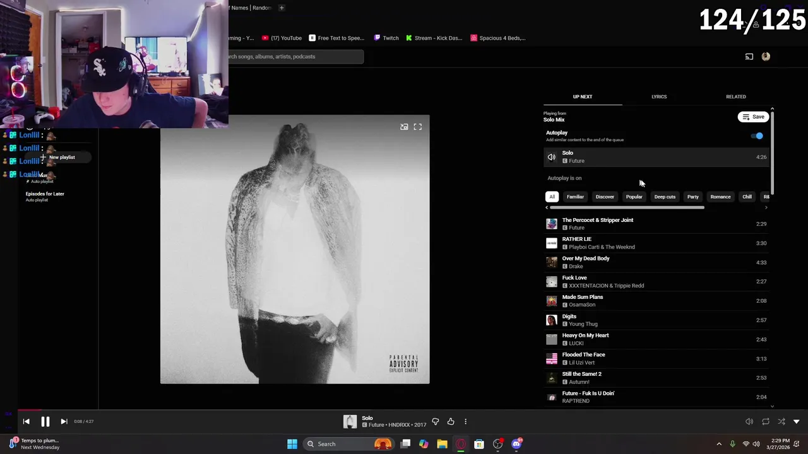This screenshot has height=454, width=808.
Task: Select the All filter chip
Action: 552,197
